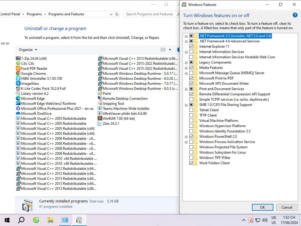
Task: Open File Explorer from the taskbar
Action: tap(51, 220)
